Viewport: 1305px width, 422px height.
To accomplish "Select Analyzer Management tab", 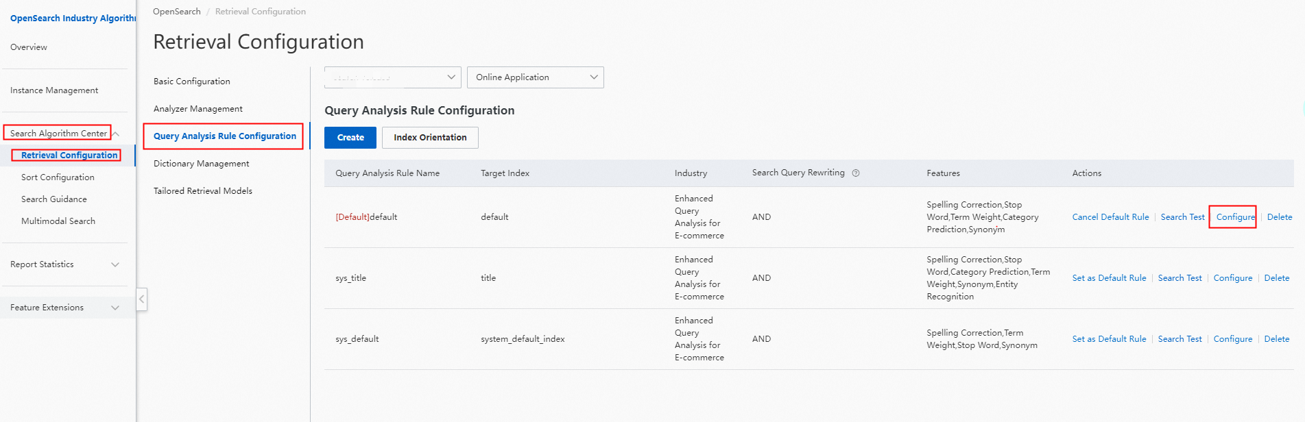I will click(197, 109).
